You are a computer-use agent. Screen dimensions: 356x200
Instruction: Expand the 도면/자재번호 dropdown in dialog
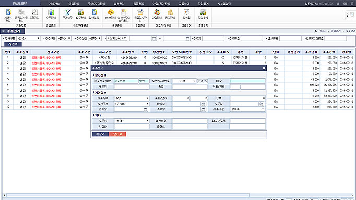click(x=184, y=81)
